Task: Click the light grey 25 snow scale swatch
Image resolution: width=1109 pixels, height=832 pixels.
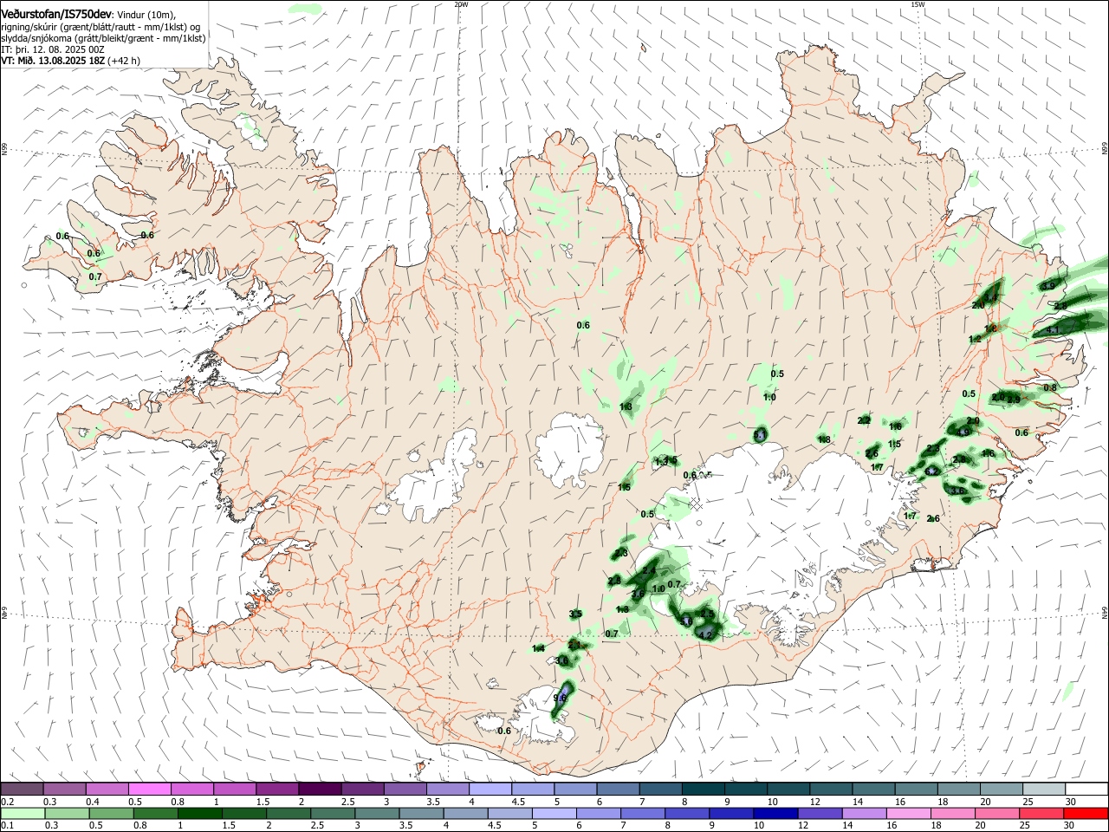Action: coord(1045,789)
